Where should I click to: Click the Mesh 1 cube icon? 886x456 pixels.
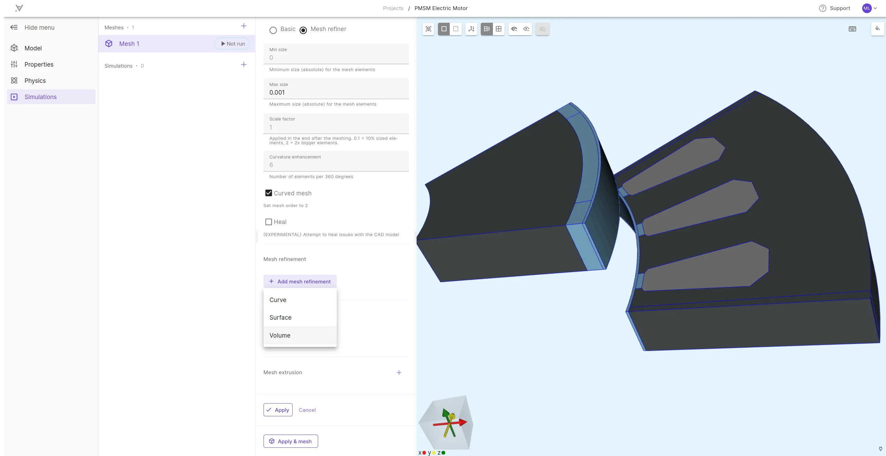pyautogui.click(x=109, y=43)
